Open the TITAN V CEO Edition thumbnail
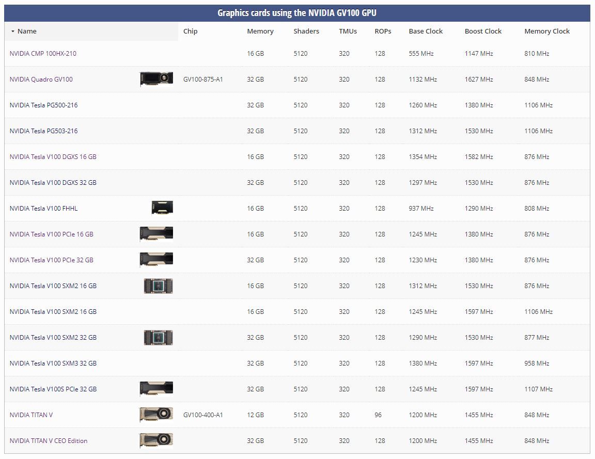The image size is (595, 459). click(156, 440)
